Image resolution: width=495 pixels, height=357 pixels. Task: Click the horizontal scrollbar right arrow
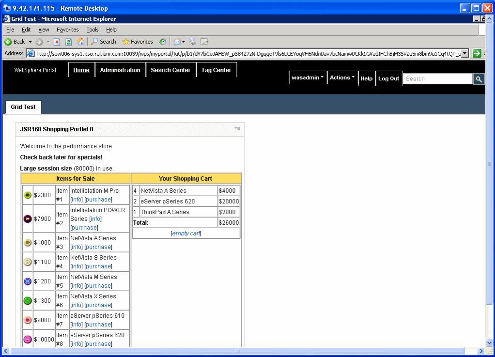[481, 351]
